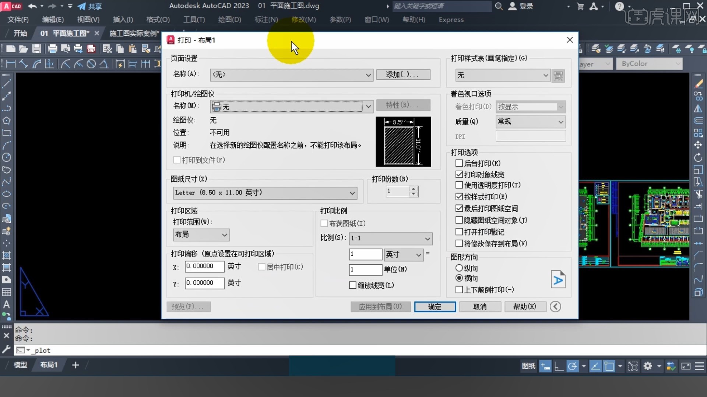
Task: Select the Line draw tool in left toolbar
Action: click(7, 84)
